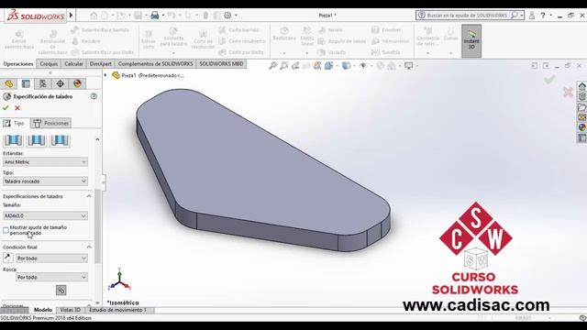Open the Rosca Por todo dropdown
Viewport: 587px width, 330px height.
(x=51, y=277)
